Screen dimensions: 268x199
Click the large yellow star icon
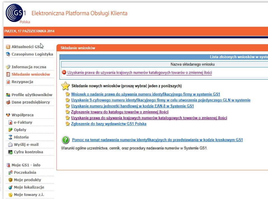(65, 86)
